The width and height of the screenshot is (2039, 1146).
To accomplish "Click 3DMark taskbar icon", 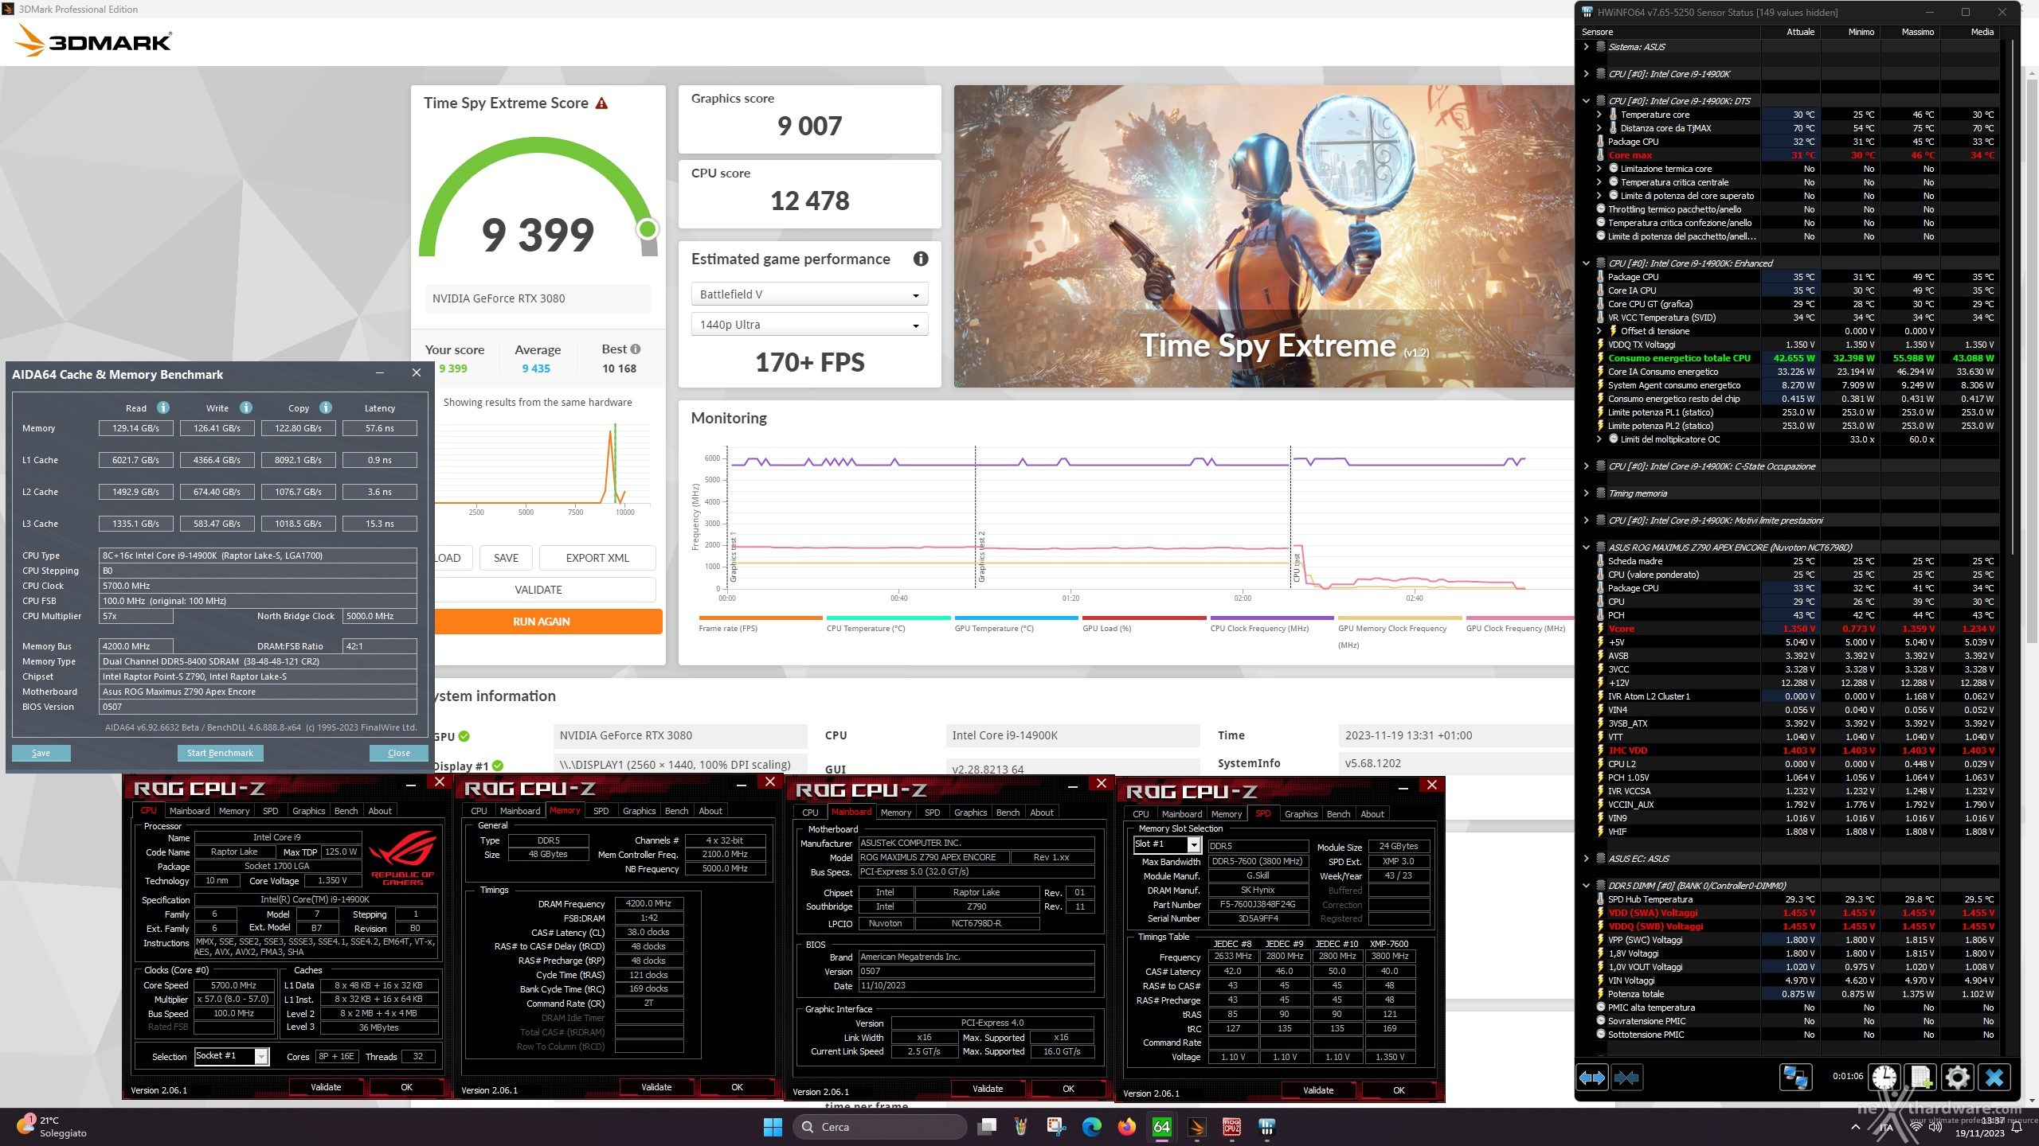I will pos(1196,1127).
